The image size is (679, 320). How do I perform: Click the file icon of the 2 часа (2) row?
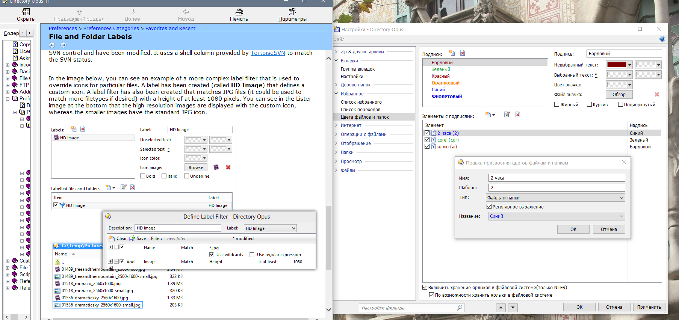pyautogui.click(x=434, y=133)
